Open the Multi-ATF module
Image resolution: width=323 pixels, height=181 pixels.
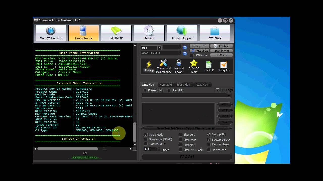click(x=116, y=33)
